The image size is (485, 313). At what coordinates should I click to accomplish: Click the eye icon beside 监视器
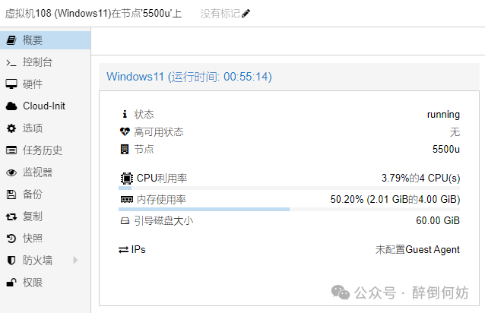[x=11, y=172]
